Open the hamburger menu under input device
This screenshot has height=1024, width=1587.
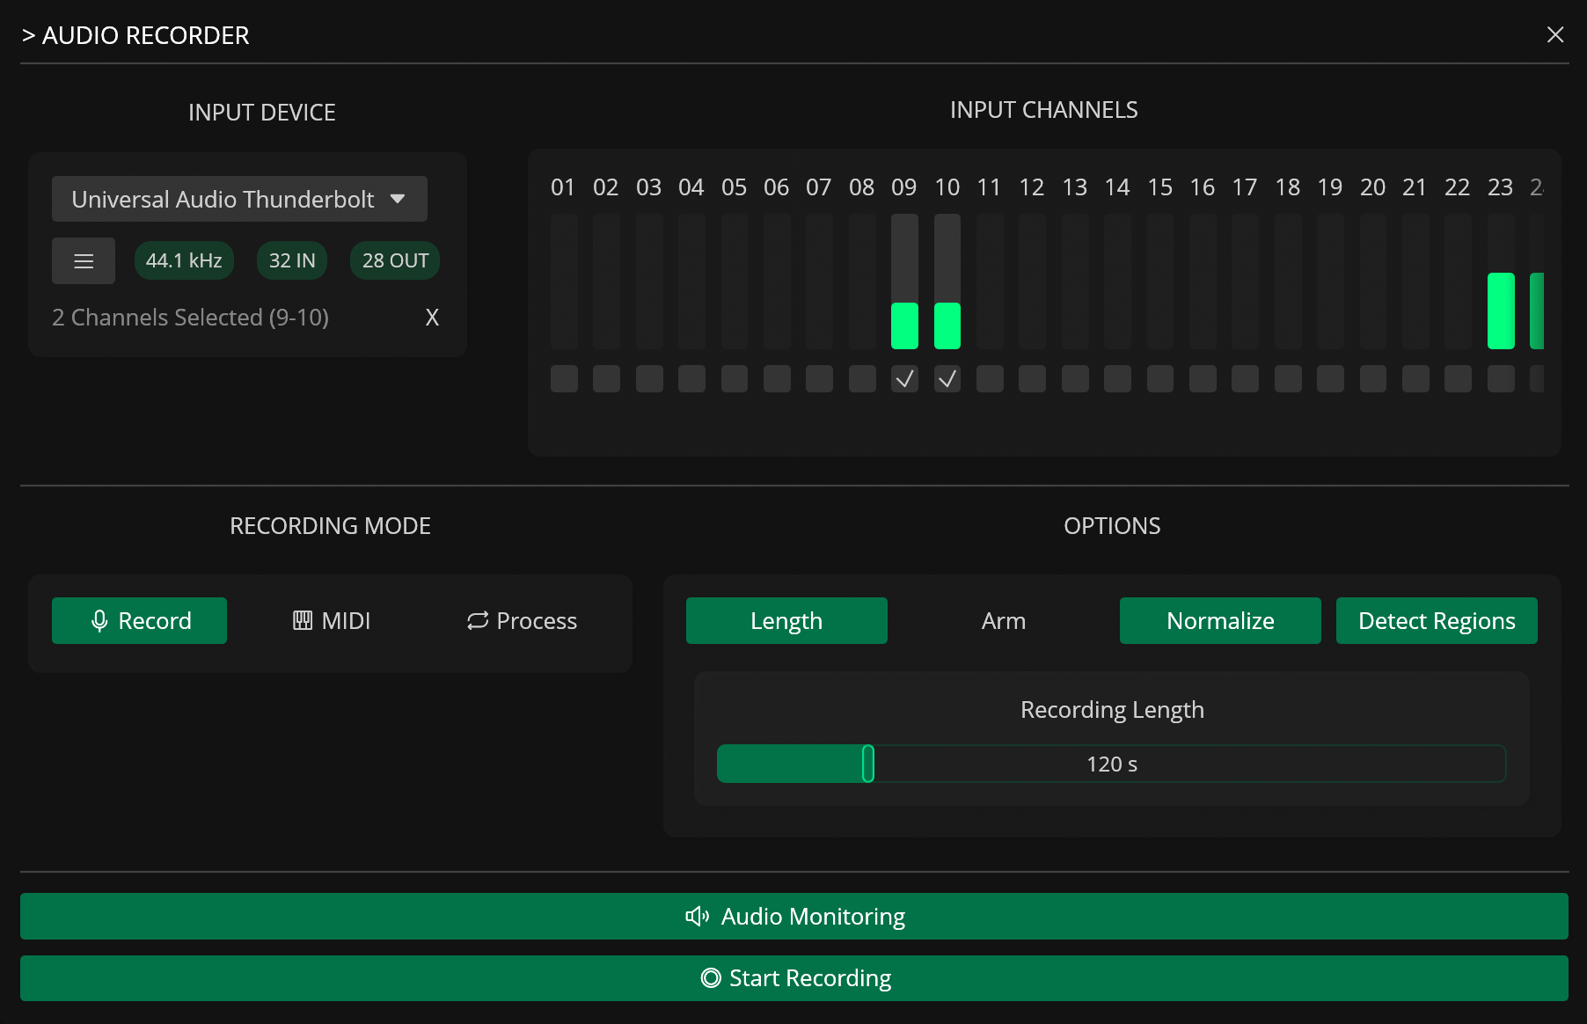pos(84,261)
